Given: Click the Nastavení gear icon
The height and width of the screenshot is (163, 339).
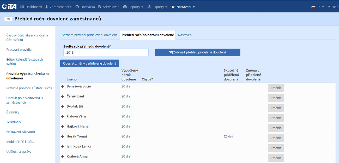Looking at the screenshot, I should click(x=173, y=7).
